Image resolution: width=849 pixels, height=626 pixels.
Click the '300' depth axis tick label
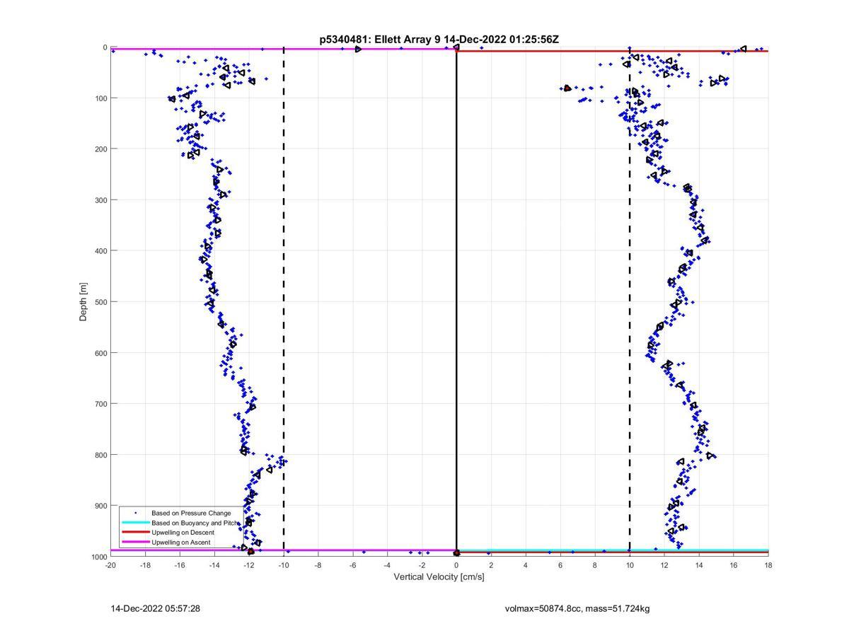point(101,199)
